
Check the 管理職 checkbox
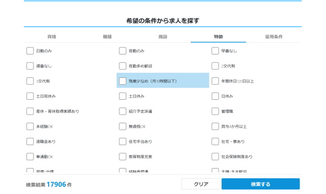click(215, 111)
